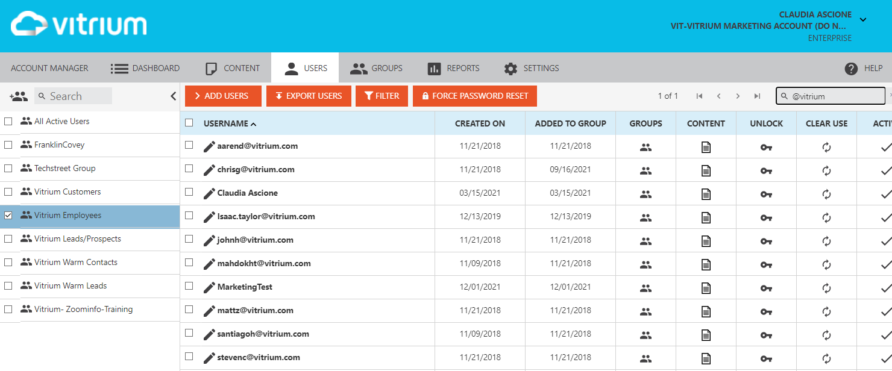The width and height of the screenshot is (892, 371).
Task: Check the FranklinCovey group checkbox
Action: pyautogui.click(x=8, y=145)
